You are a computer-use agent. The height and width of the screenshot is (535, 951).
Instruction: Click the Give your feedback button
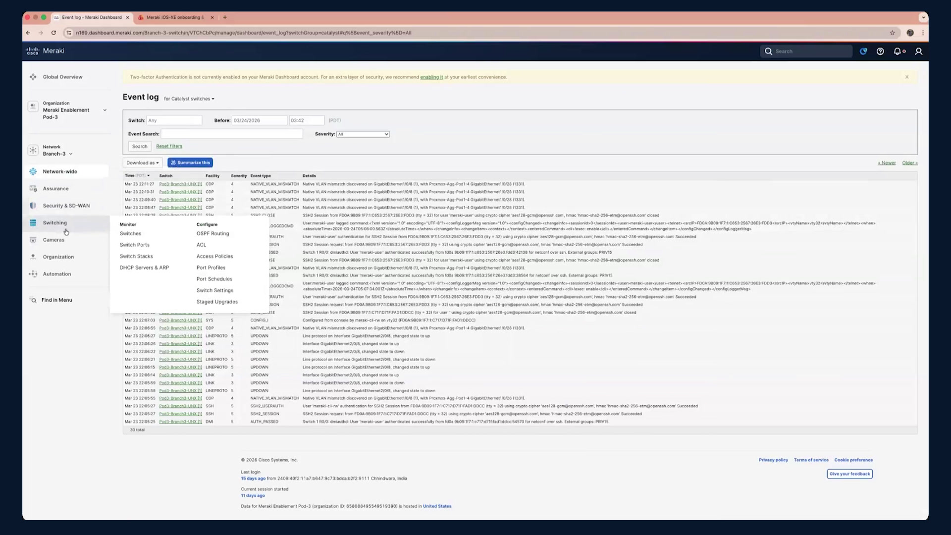pos(849,474)
